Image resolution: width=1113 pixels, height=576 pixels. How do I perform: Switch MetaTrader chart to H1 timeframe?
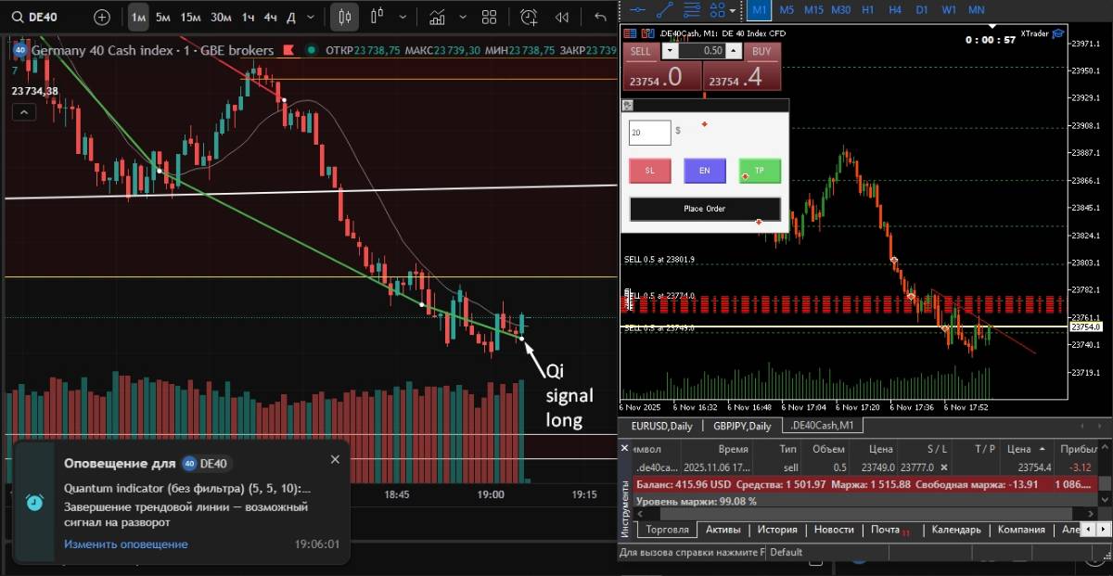click(x=868, y=9)
